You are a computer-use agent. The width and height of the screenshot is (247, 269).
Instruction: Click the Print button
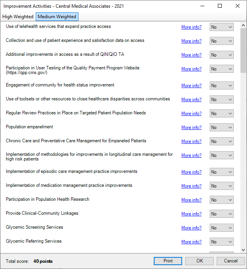click(x=168, y=261)
